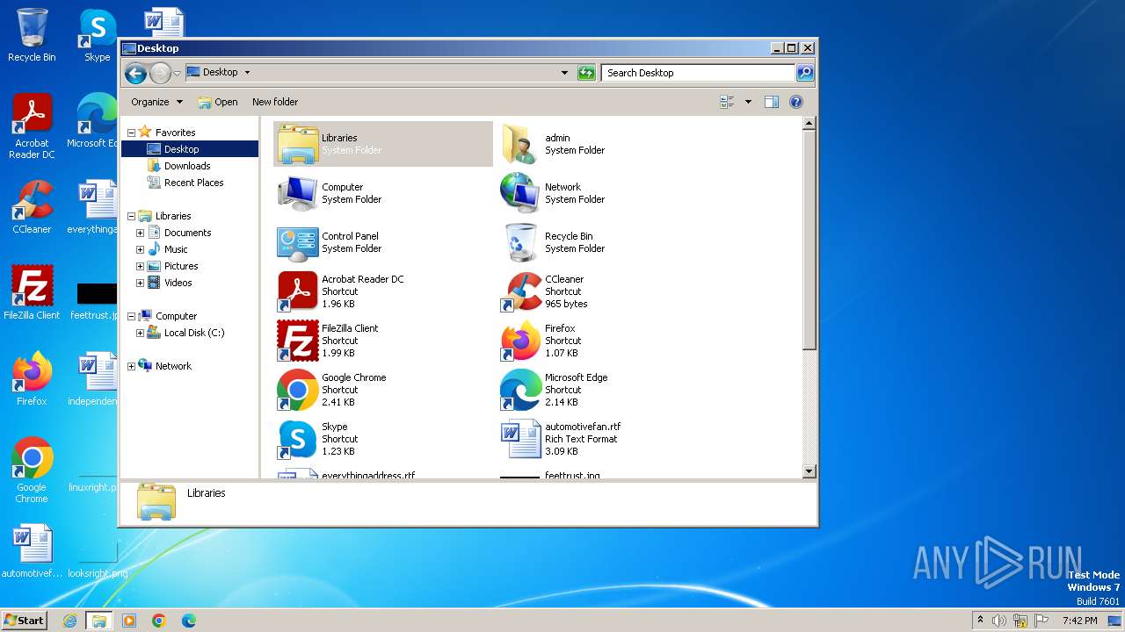Screen dimensions: 1125x632
Task: Open the view options dropdown arrow
Action: pos(748,102)
